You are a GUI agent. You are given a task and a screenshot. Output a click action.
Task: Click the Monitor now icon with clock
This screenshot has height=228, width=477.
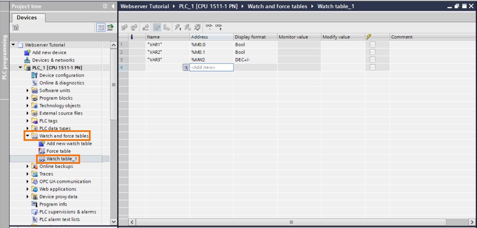point(166,28)
